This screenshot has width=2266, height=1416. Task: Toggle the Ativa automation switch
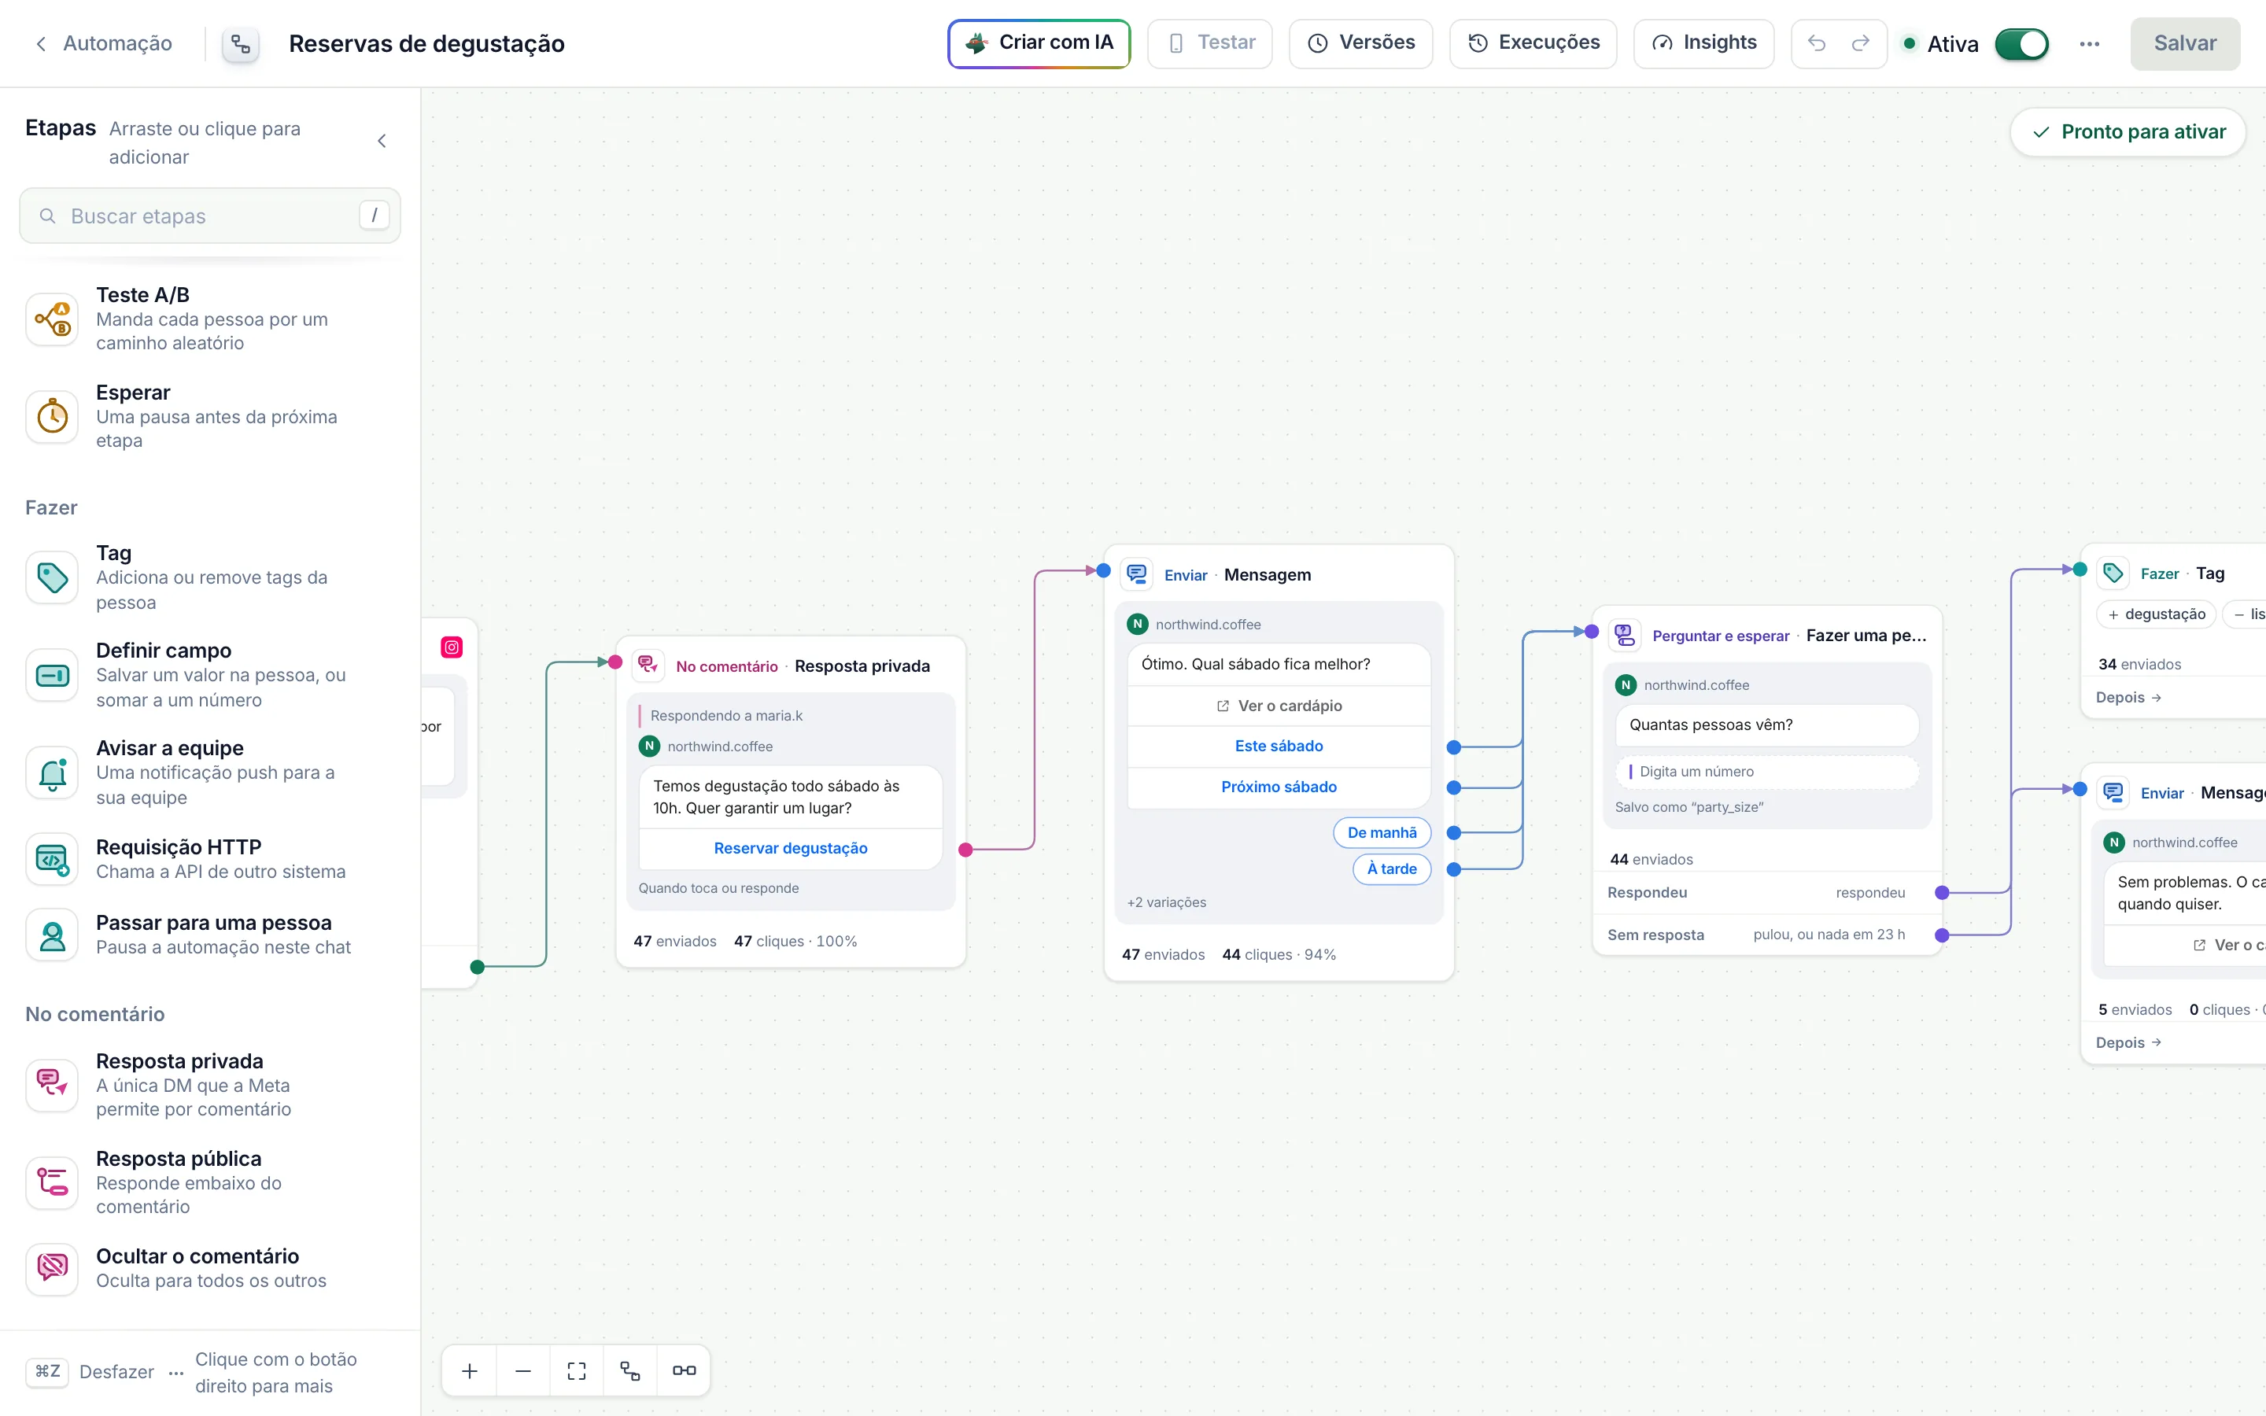2021,44
